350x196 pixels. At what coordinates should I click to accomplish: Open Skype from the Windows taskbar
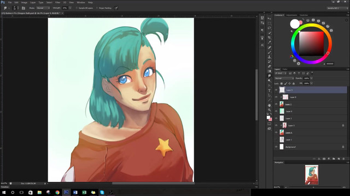coord(102,192)
